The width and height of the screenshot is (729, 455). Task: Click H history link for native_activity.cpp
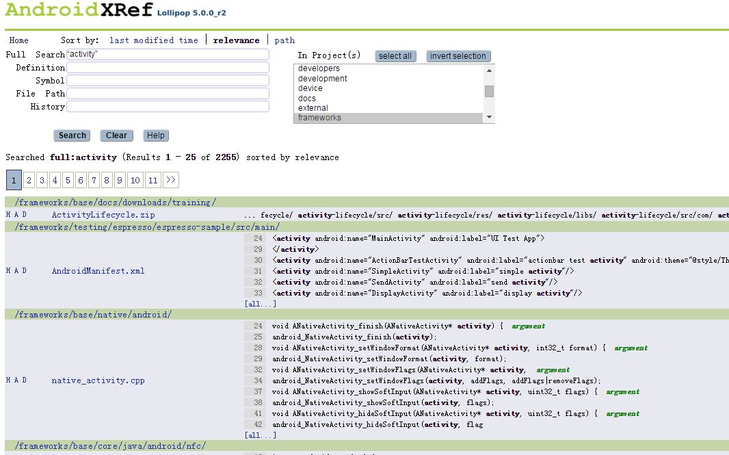[x=8, y=380]
